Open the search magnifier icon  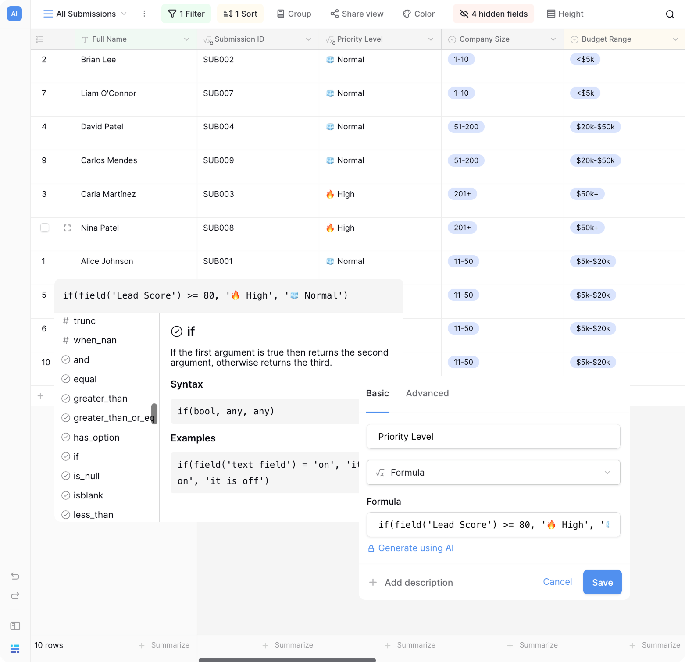[670, 14]
